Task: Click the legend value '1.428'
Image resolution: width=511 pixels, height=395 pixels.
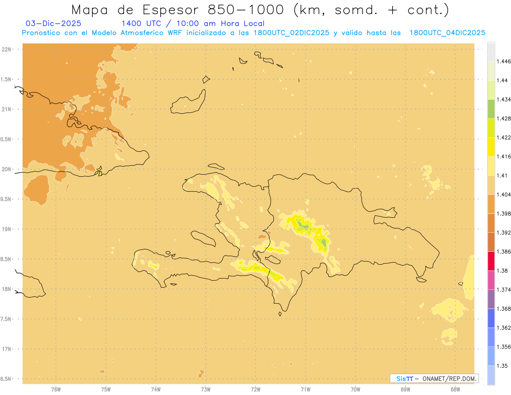Action: point(504,118)
